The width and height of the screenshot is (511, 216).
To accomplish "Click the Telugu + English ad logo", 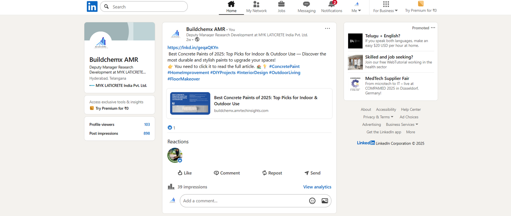I will [355, 41].
